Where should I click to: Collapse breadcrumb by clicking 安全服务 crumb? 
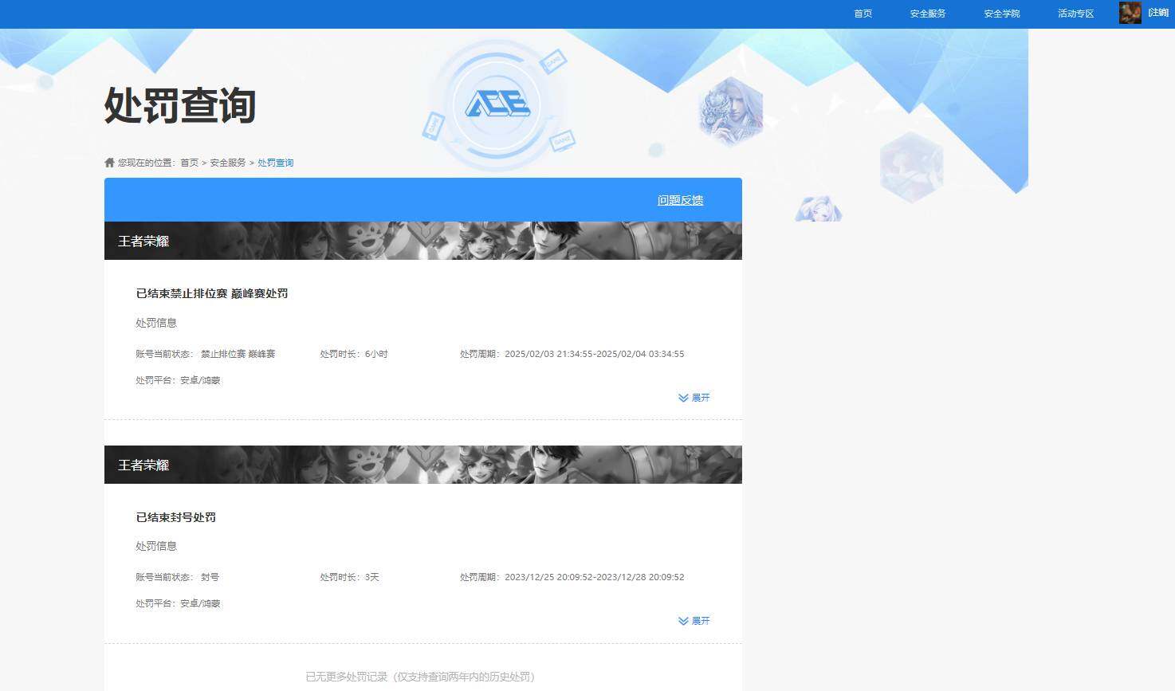pos(226,162)
